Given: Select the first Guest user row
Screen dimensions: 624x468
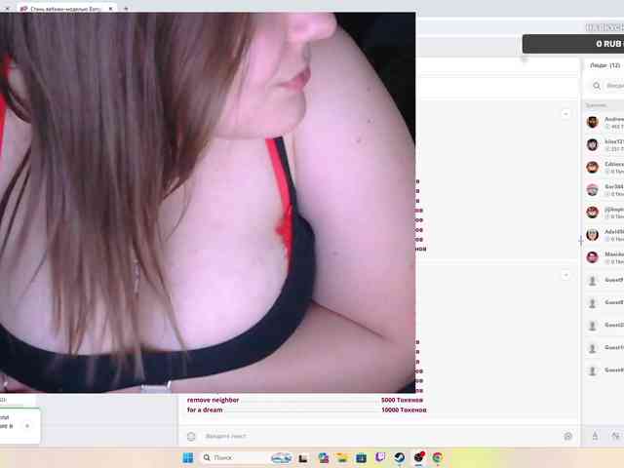Looking at the screenshot, I should point(604,280).
